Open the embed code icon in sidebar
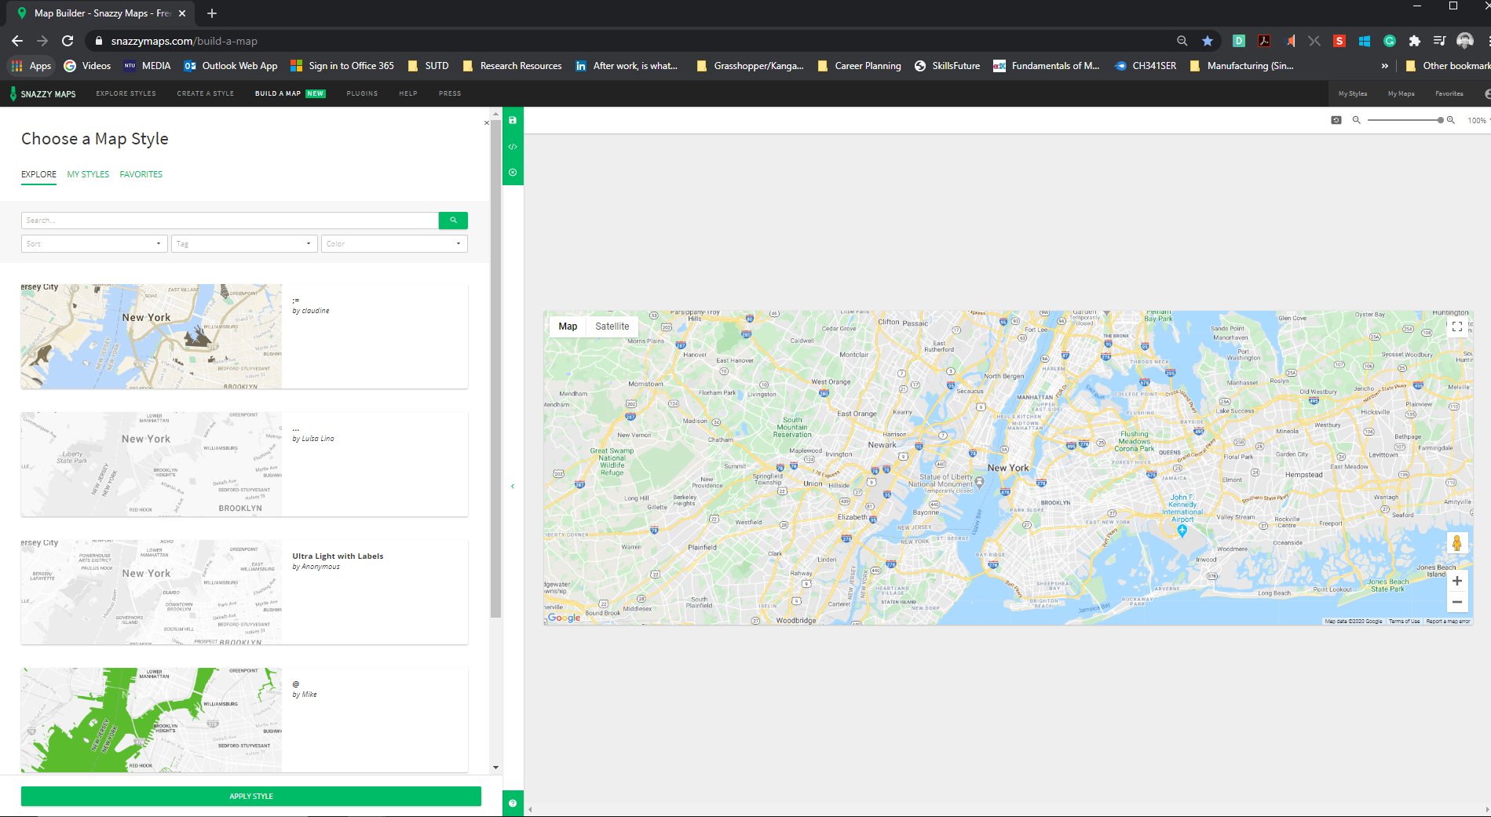1491x817 pixels. pos(513,147)
